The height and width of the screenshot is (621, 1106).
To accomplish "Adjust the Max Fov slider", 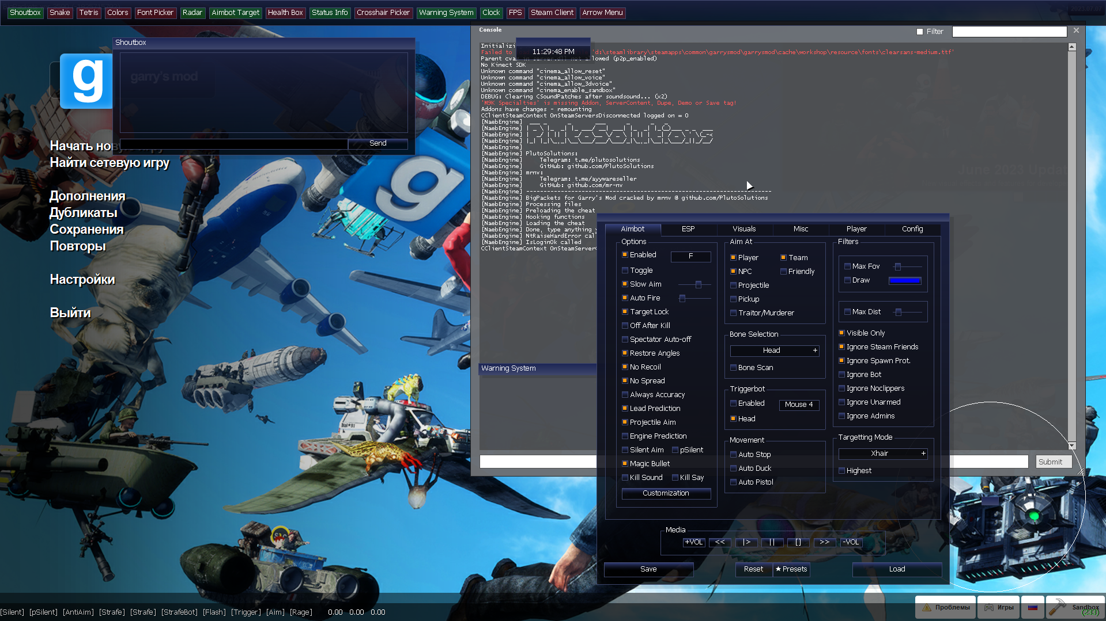I will (x=907, y=266).
